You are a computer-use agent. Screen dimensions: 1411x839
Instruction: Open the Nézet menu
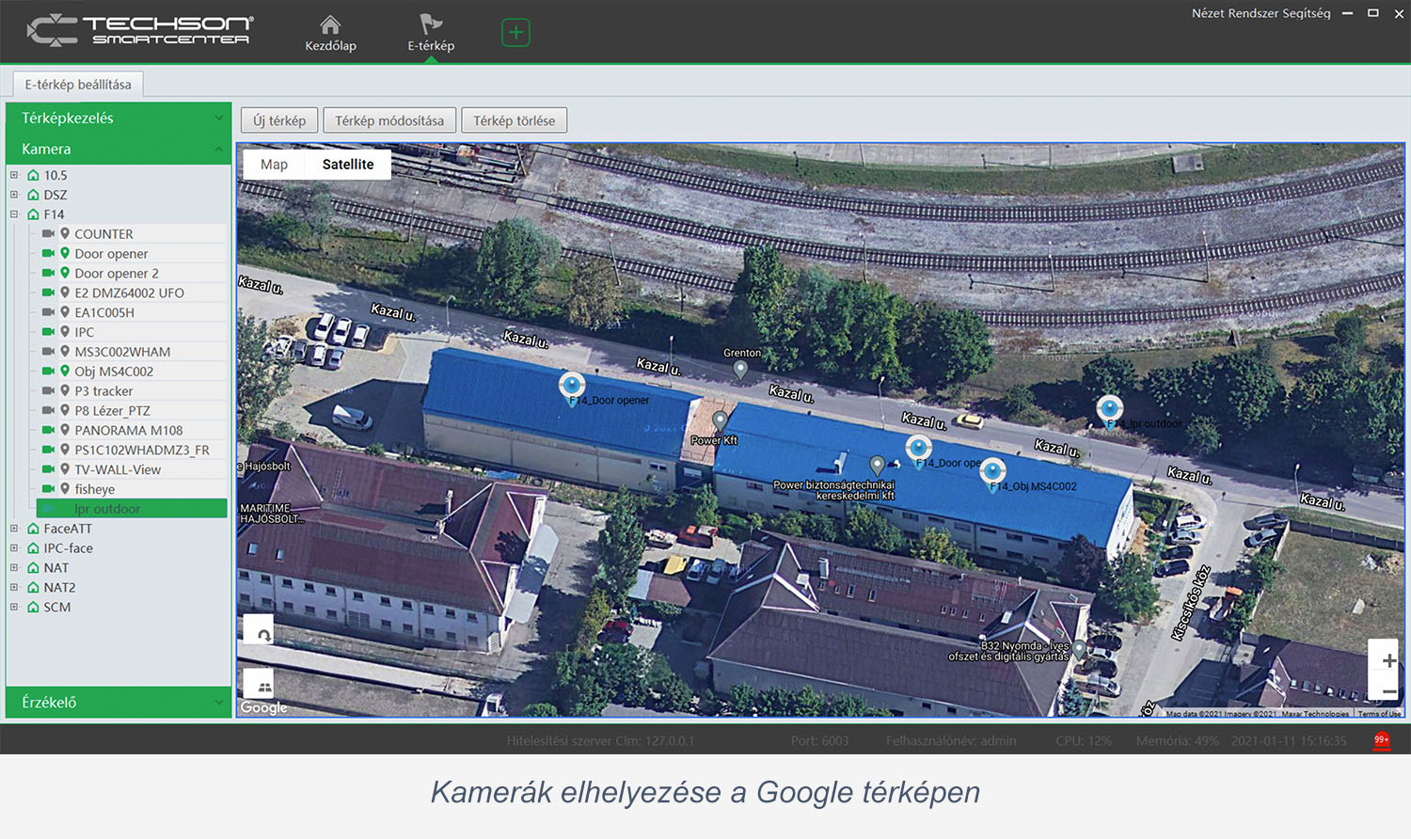[1209, 13]
